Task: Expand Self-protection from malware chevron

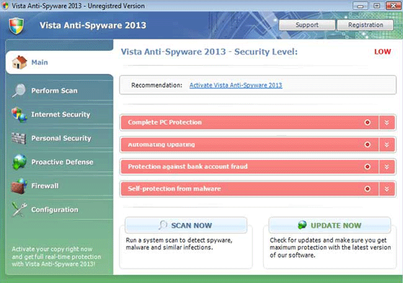Action: [387, 189]
